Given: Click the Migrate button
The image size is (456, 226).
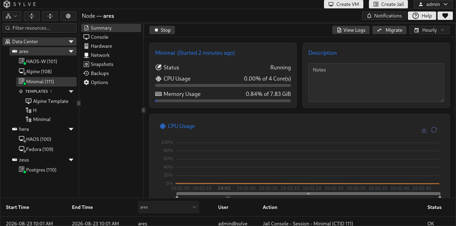Looking at the screenshot, I should click(389, 30).
